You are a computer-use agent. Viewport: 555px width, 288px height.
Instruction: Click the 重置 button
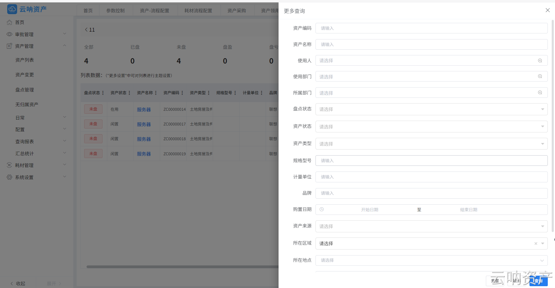[x=495, y=281]
